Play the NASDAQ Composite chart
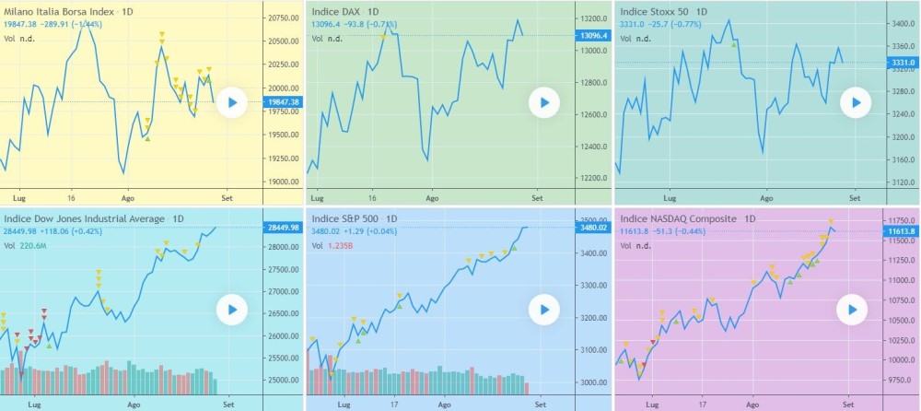The height and width of the screenshot is (411, 921). tap(853, 310)
